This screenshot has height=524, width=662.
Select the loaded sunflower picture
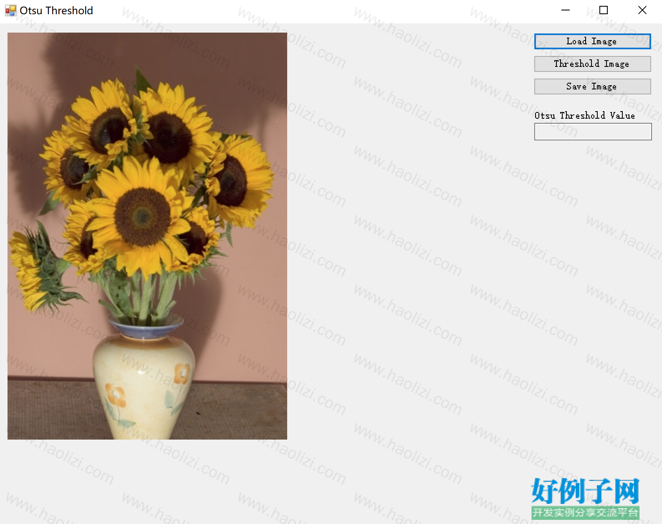click(147, 236)
